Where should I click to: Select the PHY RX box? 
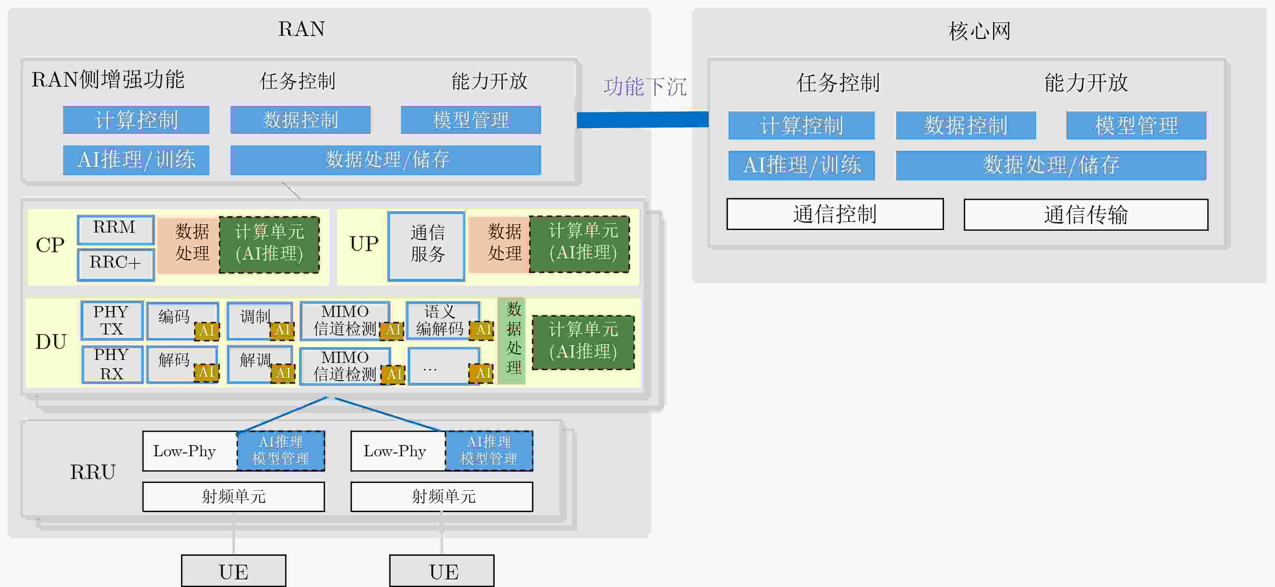point(112,364)
